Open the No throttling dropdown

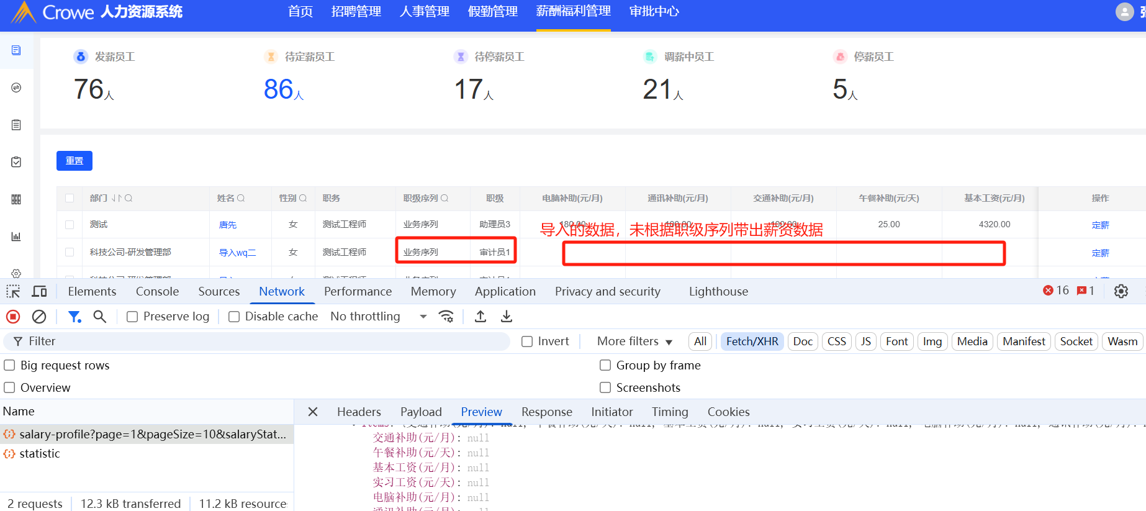tap(379, 317)
